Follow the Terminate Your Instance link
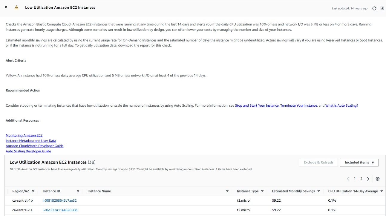This screenshot has width=386, height=216. coord(298,105)
